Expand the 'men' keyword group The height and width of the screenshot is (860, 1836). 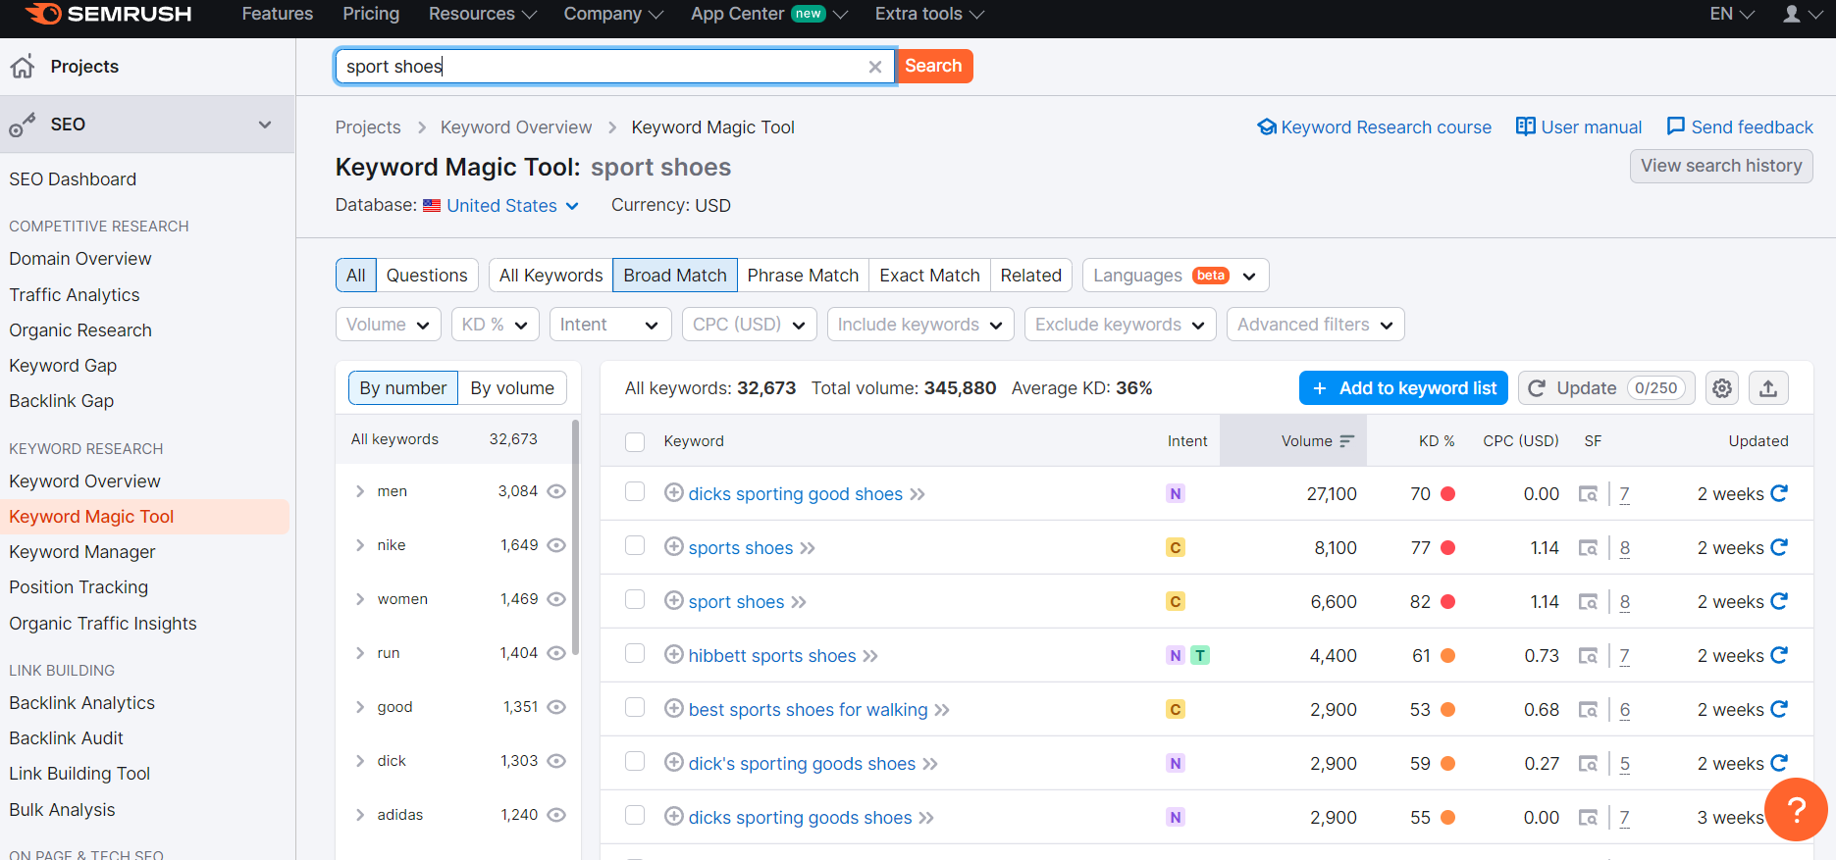click(x=360, y=491)
